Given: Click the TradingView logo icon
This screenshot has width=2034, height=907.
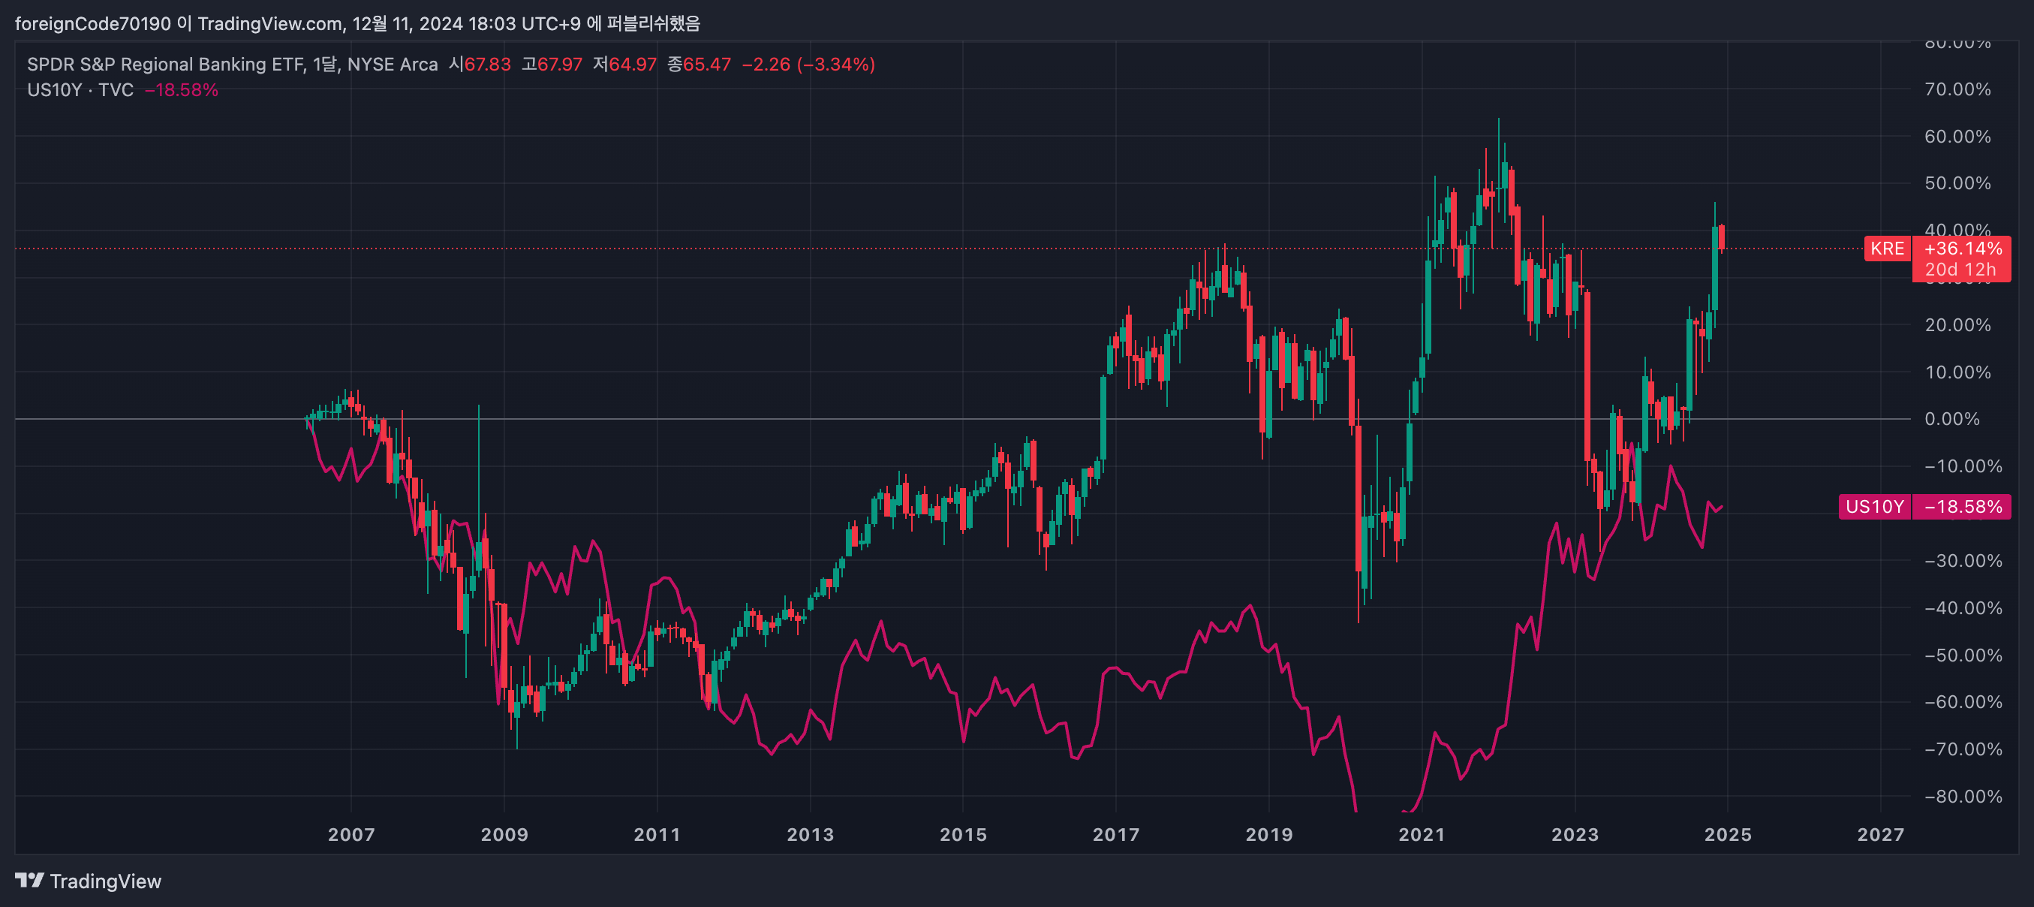Looking at the screenshot, I should [x=29, y=880].
